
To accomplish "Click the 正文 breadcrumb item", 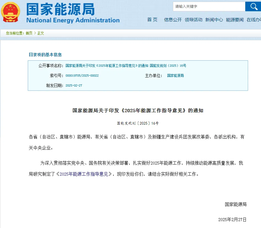I will point(41,33).
